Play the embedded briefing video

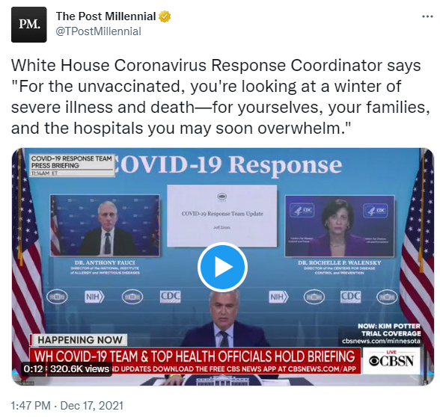pyautogui.click(x=222, y=267)
